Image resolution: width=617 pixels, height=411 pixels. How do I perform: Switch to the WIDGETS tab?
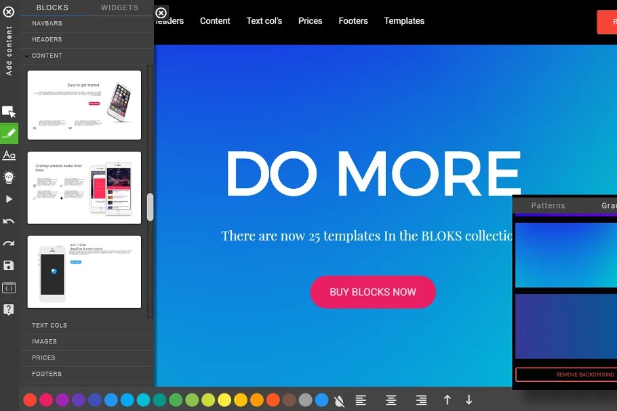(119, 7)
